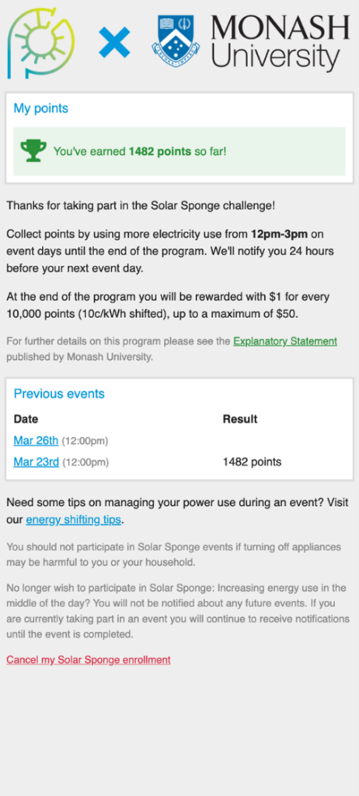359x796 pixels.
Task: Click the Result column header
Action: click(240, 419)
